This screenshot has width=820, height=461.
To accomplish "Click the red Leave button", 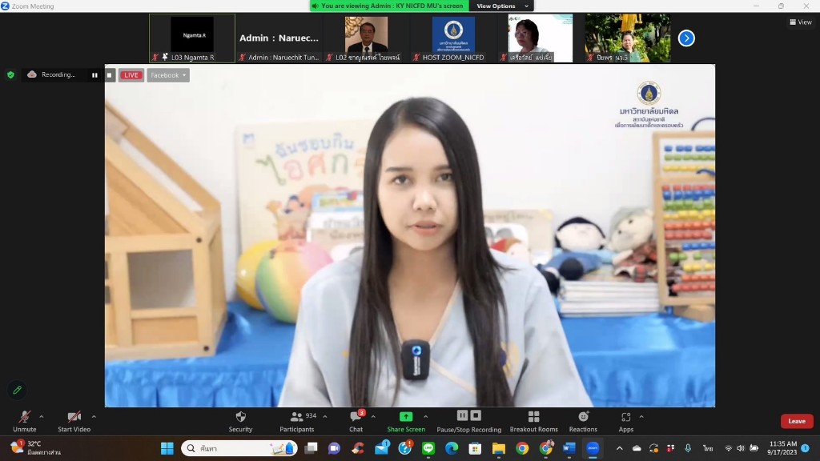I will pos(797,421).
